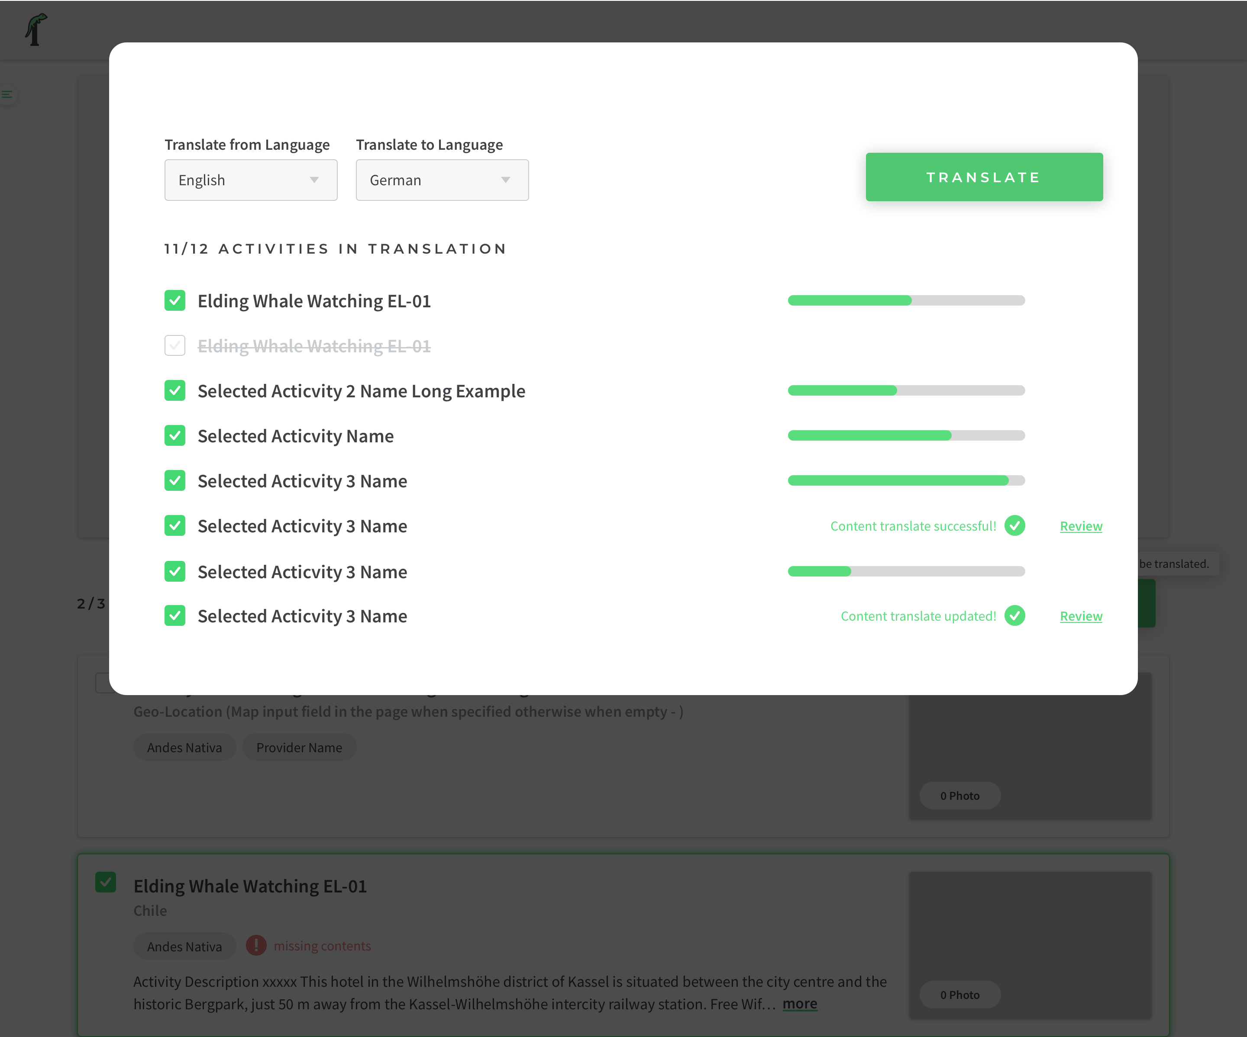This screenshot has width=1247, height=1037.
Task: Click the red missing contents alert icon
Action: tap(256, 945)
